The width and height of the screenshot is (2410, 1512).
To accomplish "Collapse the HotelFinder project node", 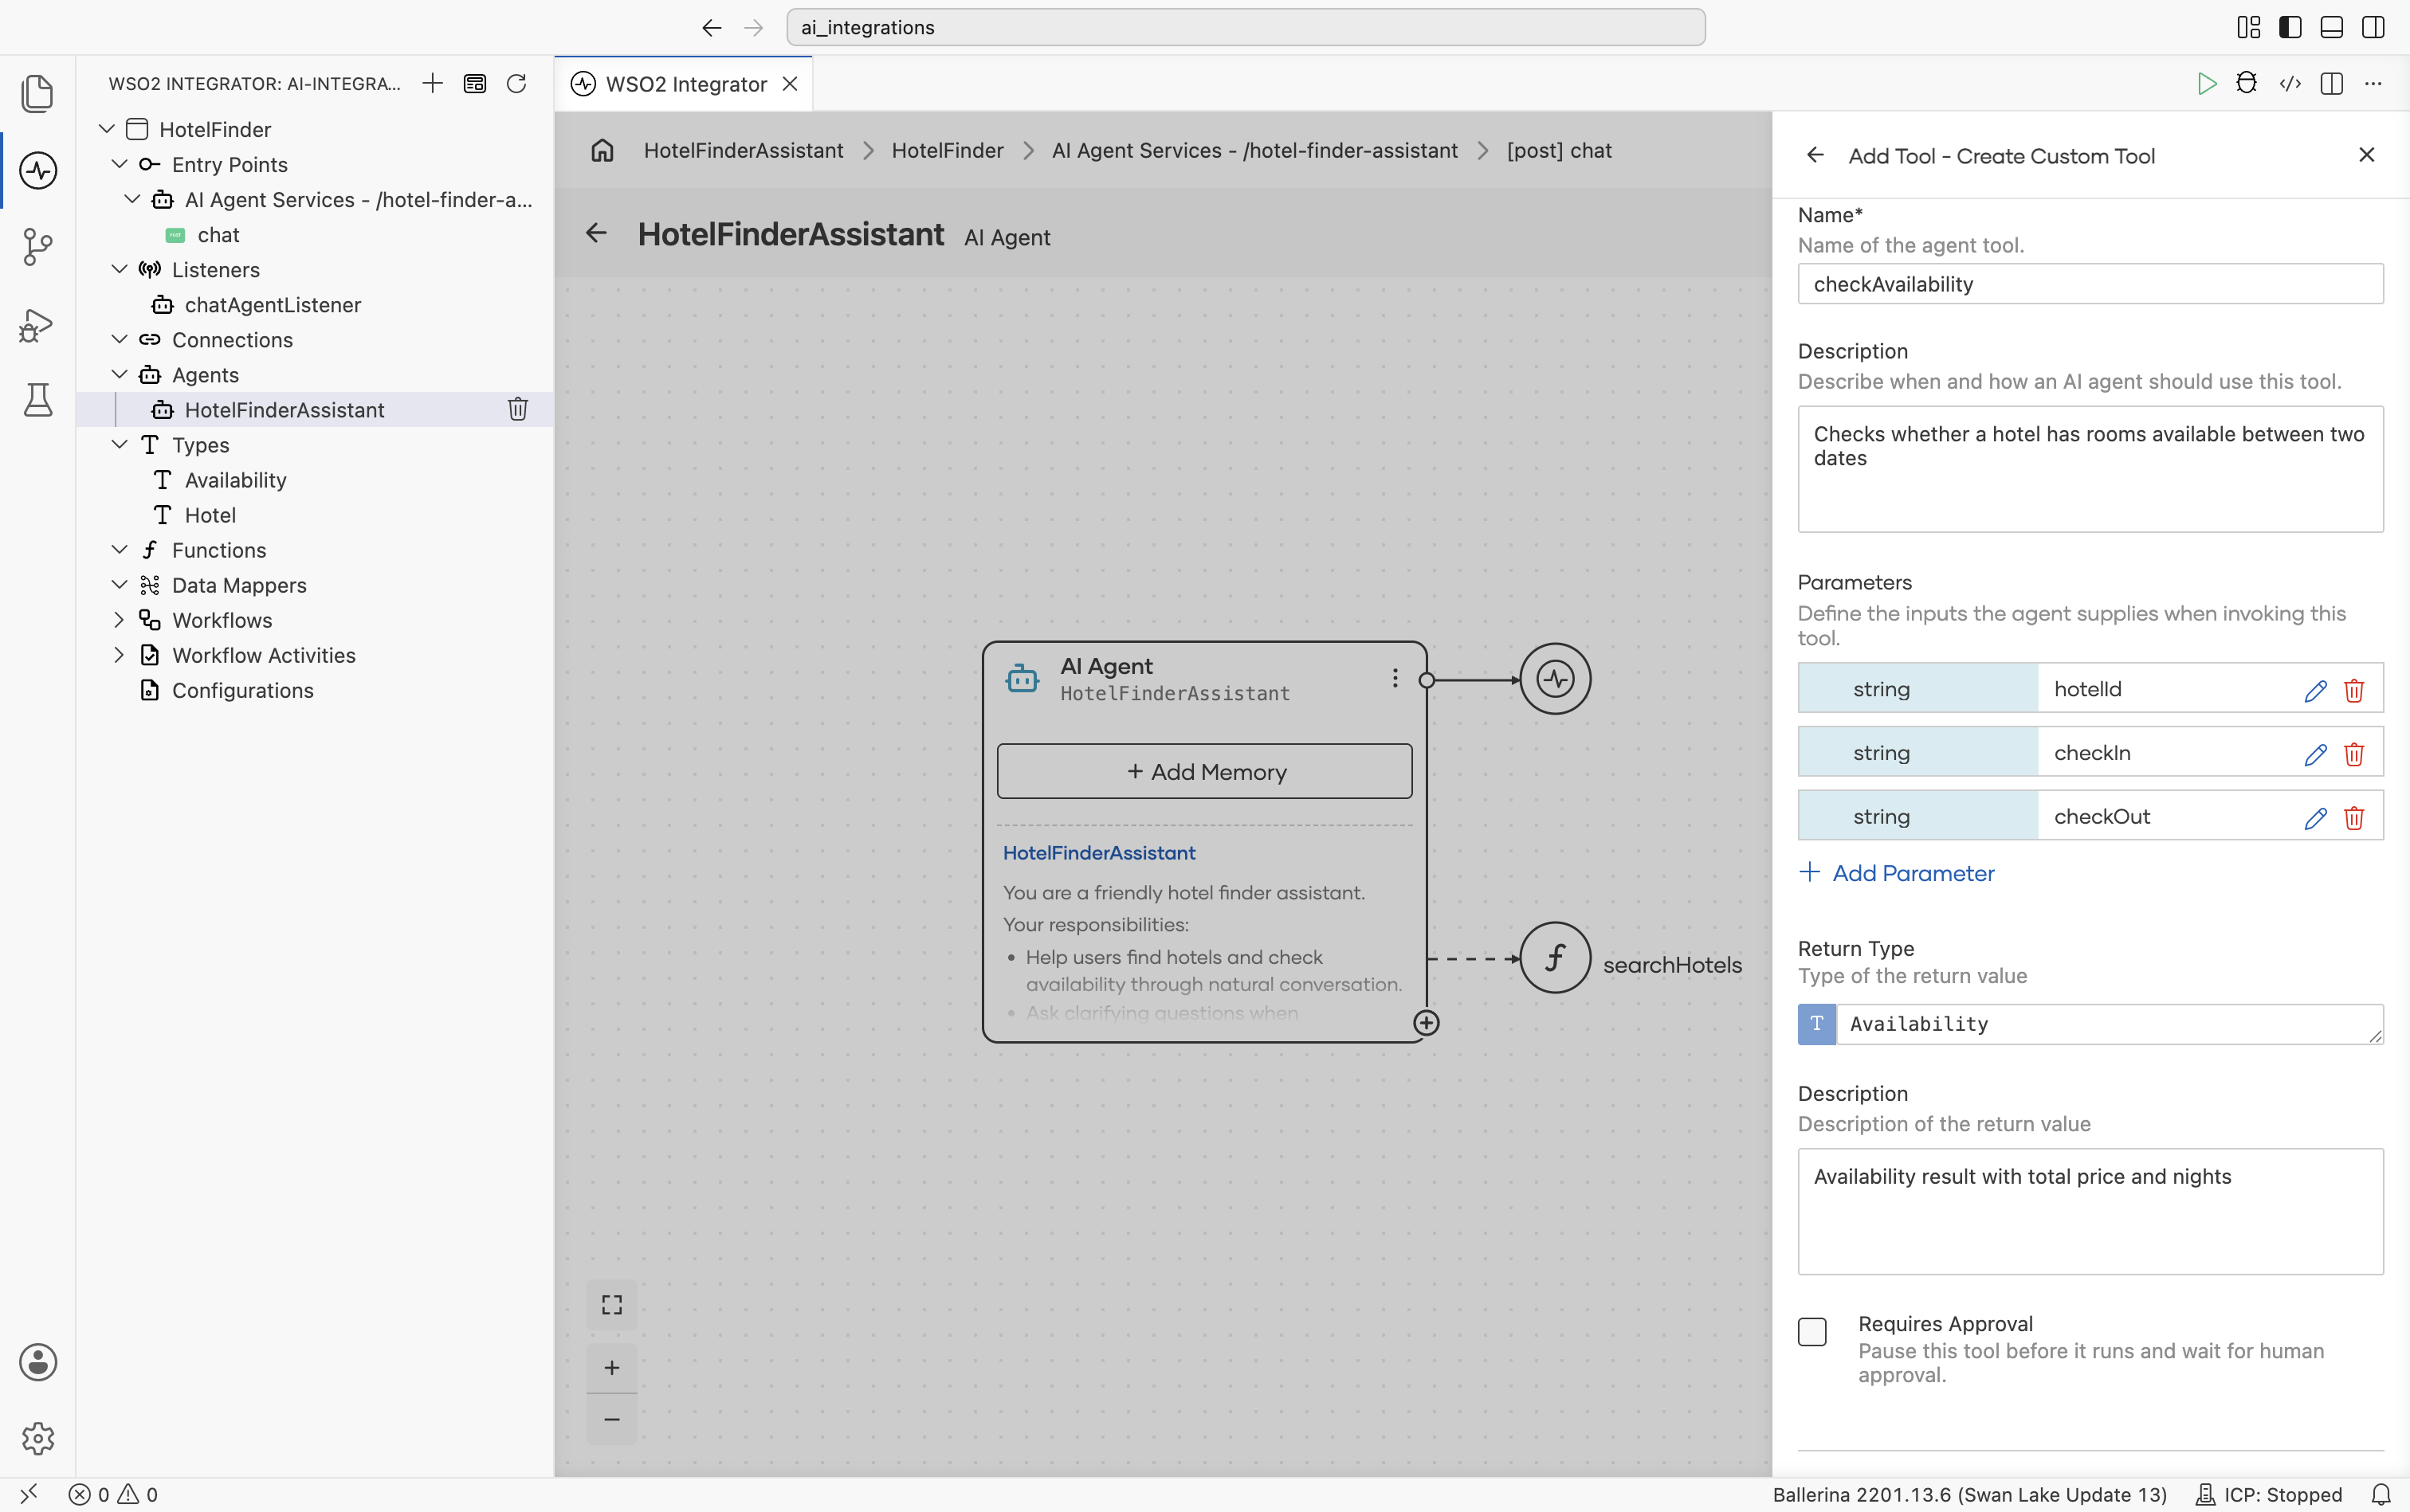I will (x=106, y=129).
